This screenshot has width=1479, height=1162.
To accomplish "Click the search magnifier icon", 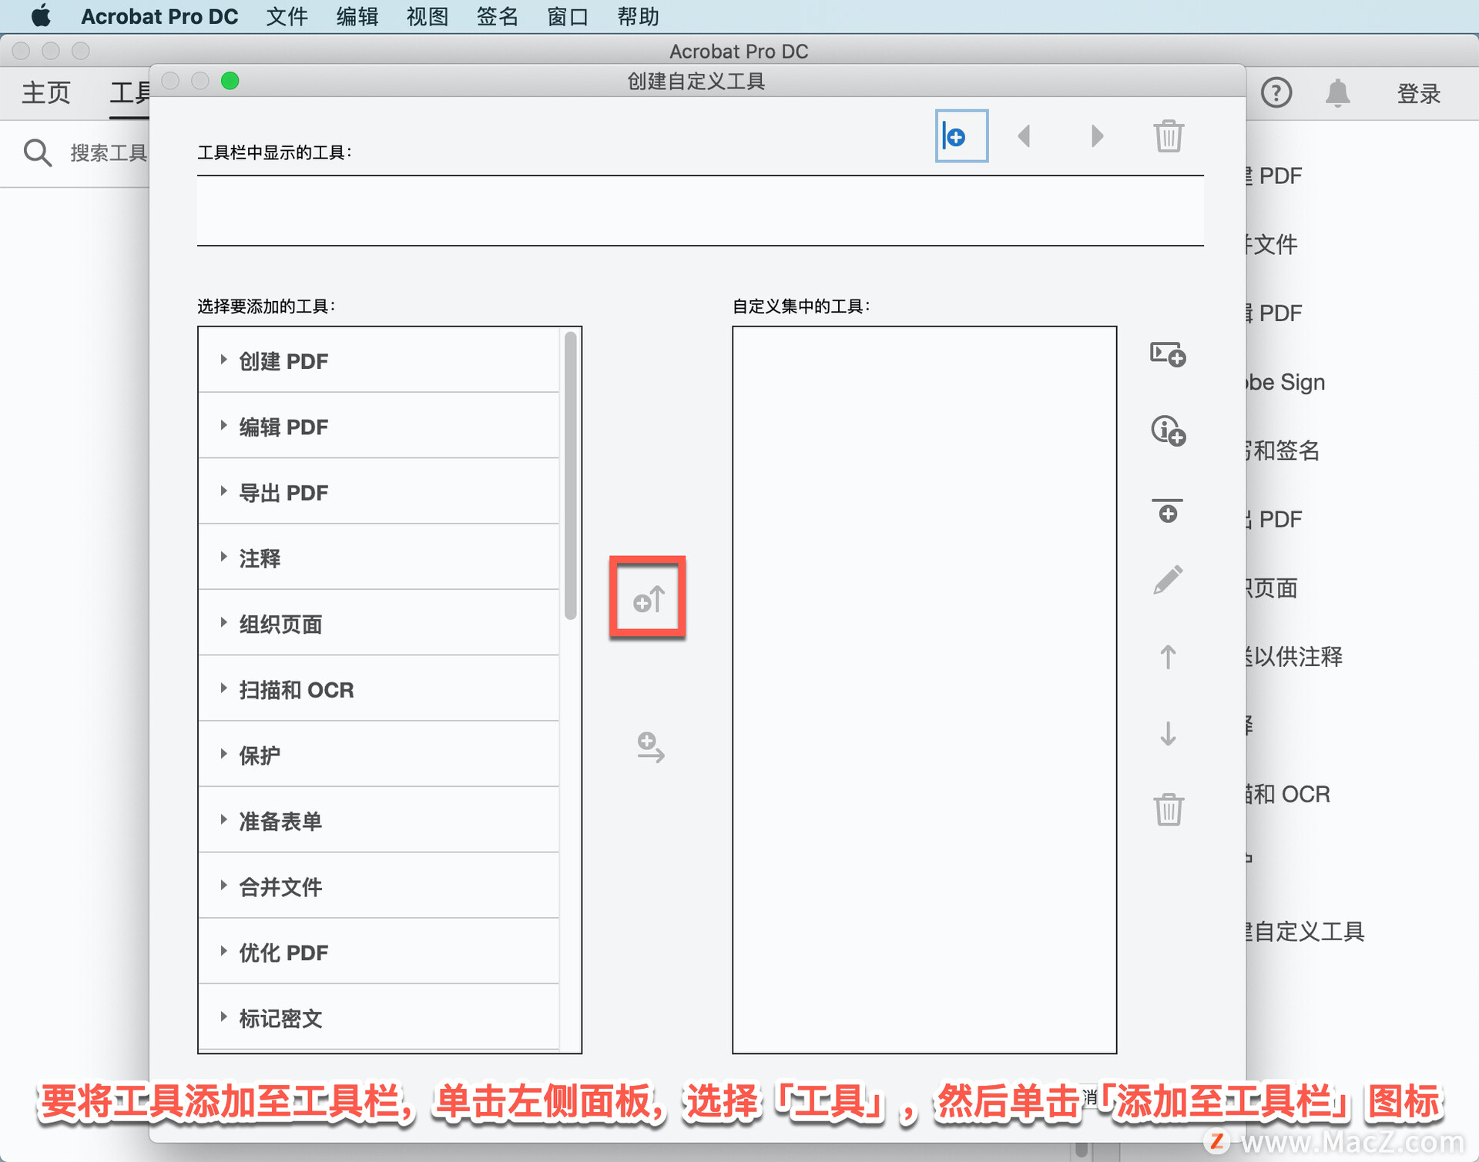I will pos(37,152).
